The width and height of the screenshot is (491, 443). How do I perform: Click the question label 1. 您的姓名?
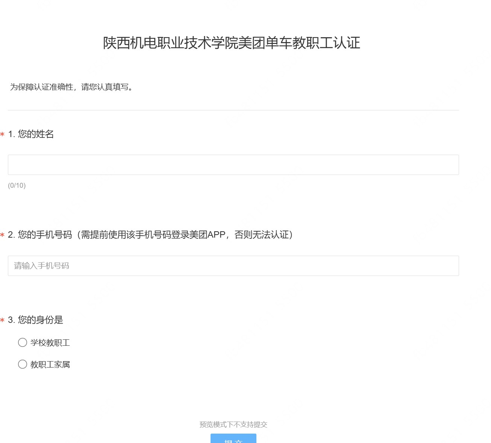pos(31,134)
